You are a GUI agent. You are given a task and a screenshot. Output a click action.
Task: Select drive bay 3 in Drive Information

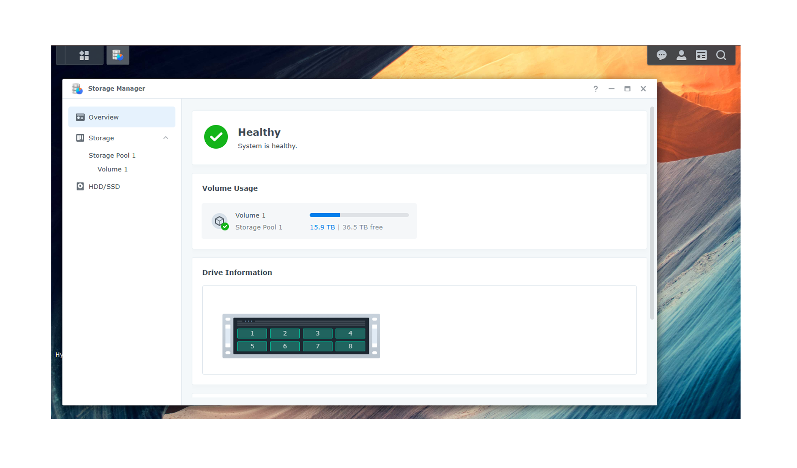pos(317,333)
